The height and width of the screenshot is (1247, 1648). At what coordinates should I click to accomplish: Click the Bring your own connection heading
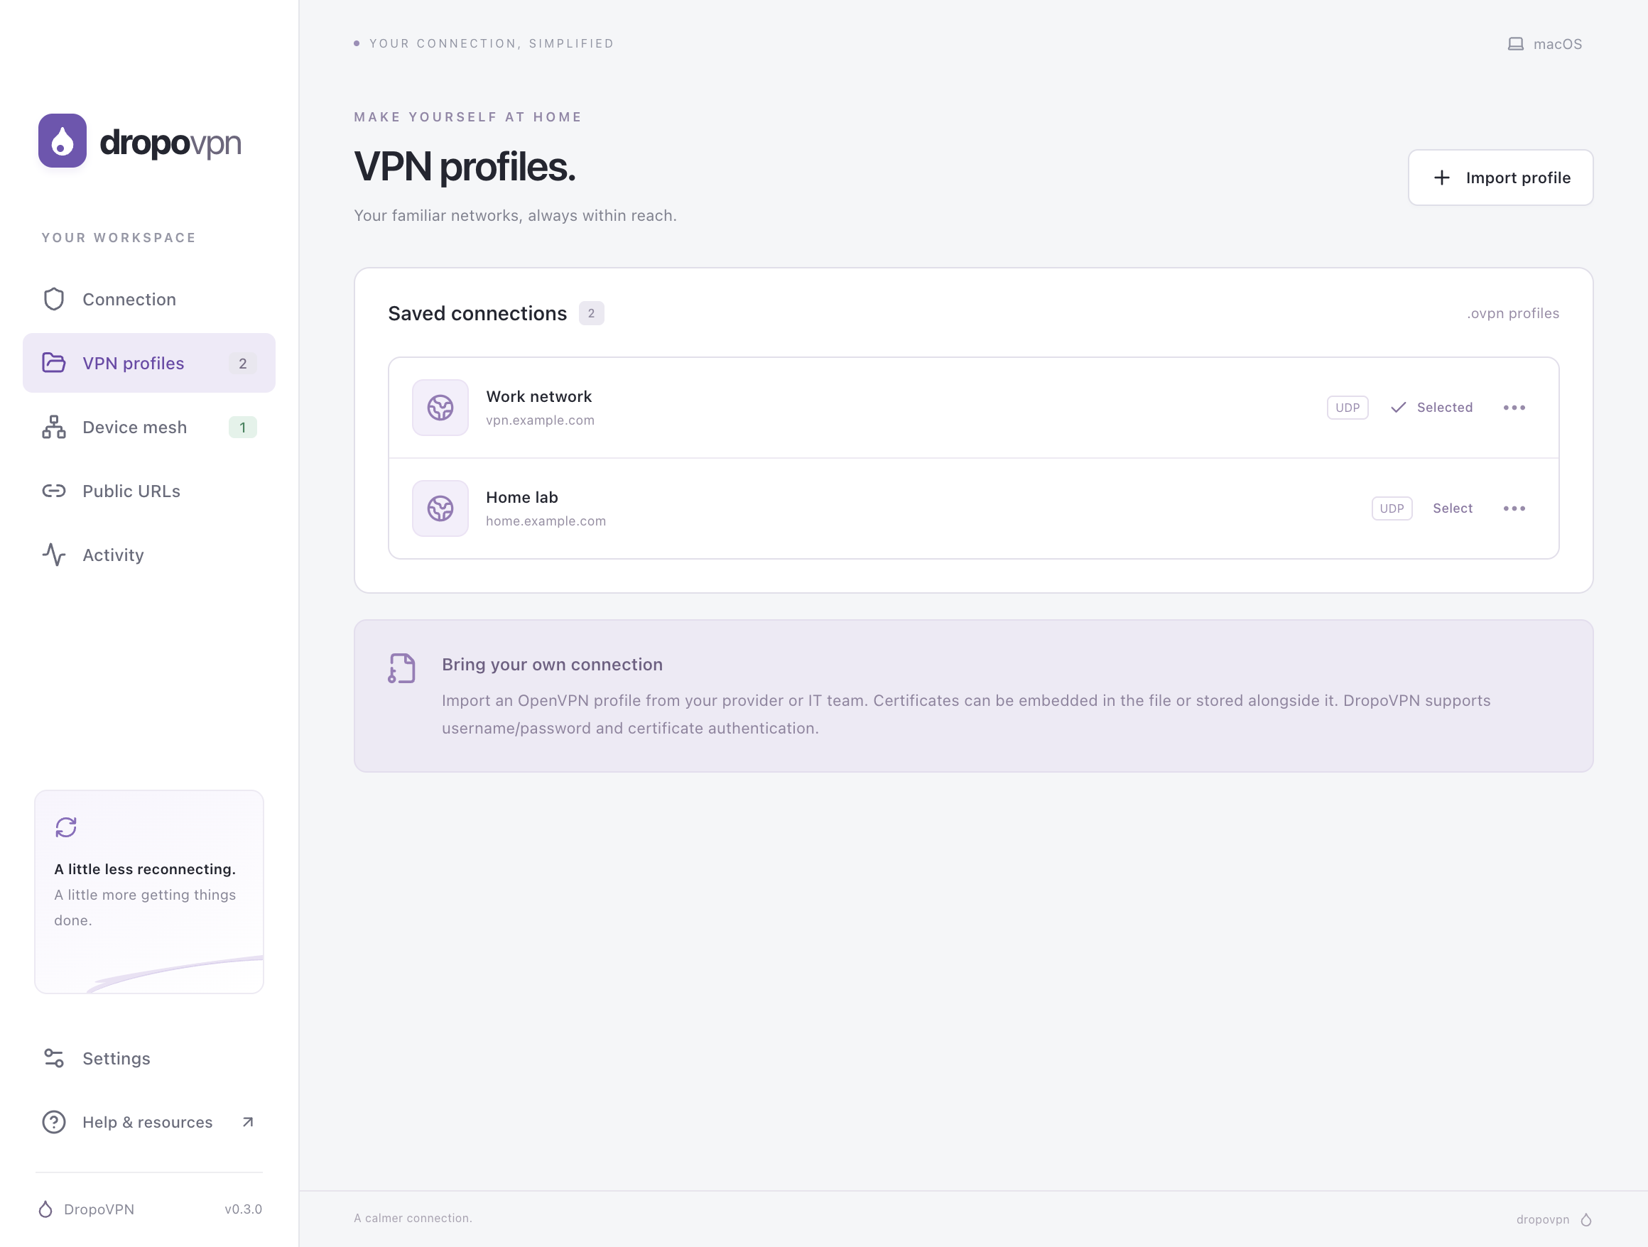tap(552, 665)
